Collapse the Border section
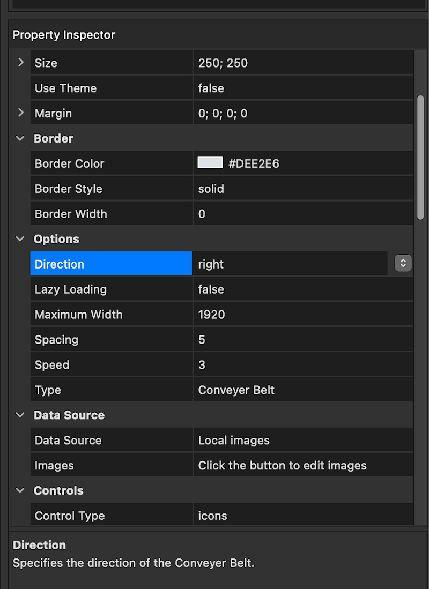This screenshot has height=589, width=429. coord(20,138)
